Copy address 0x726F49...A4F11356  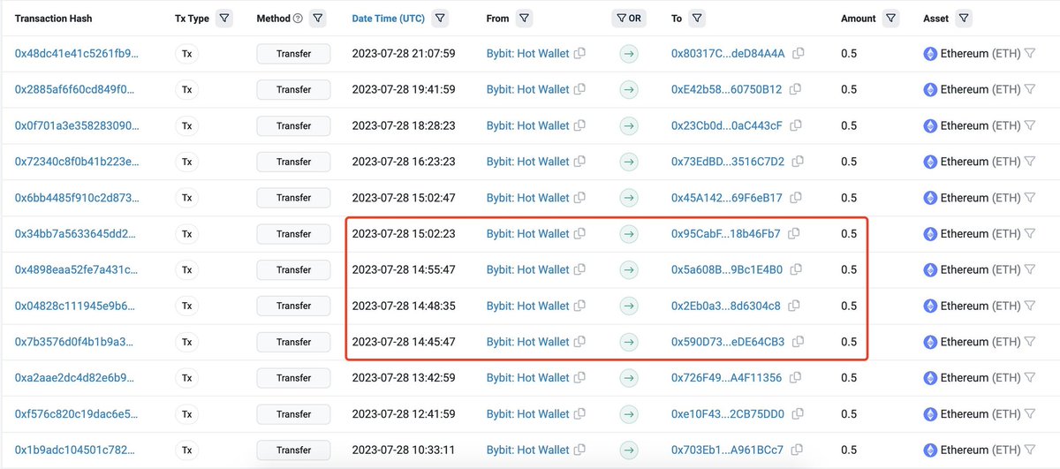click(x=796, y=378)
